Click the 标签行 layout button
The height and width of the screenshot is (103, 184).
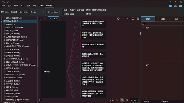coord(66,14)
